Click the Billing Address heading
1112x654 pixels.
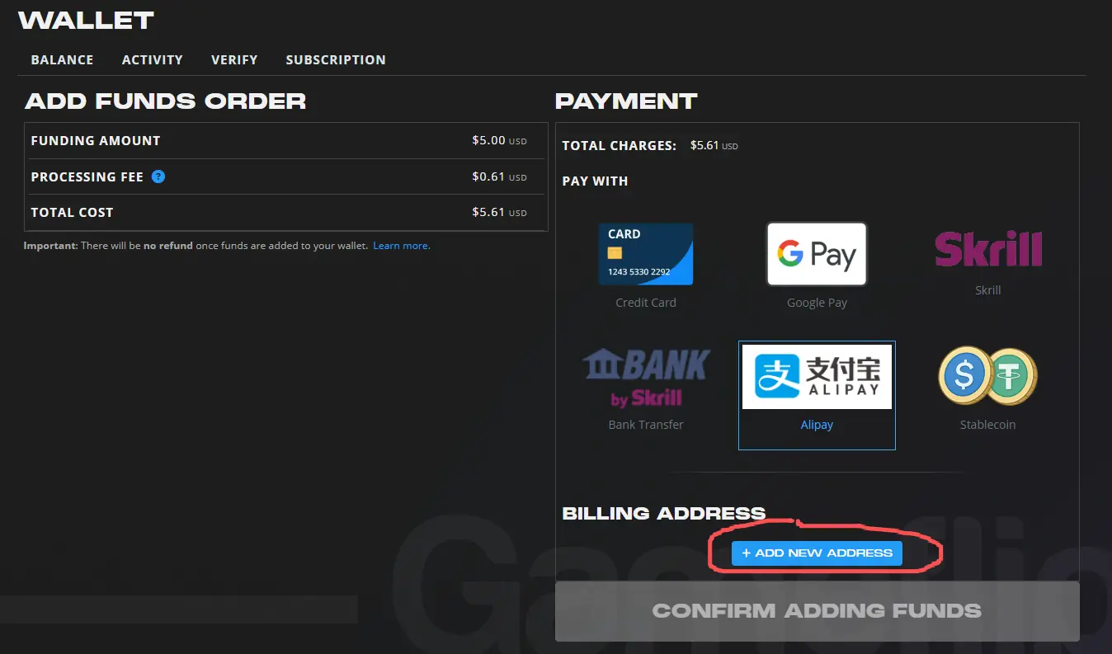664,513
